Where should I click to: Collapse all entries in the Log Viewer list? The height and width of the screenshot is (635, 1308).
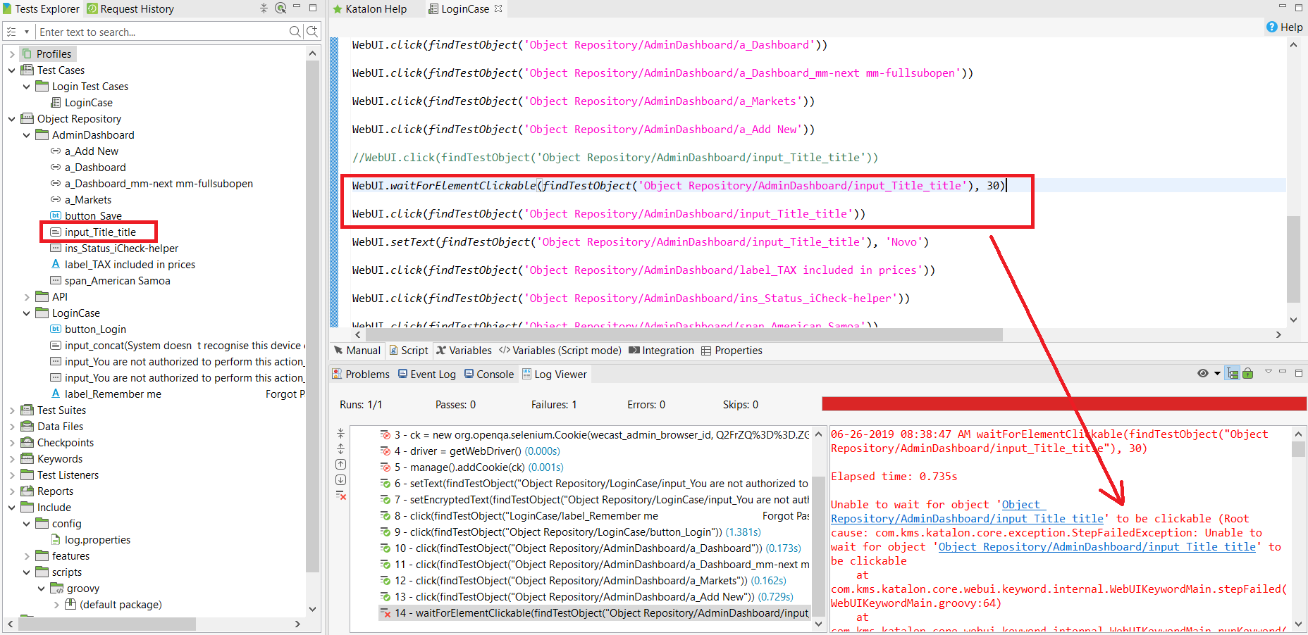point(340,433)
